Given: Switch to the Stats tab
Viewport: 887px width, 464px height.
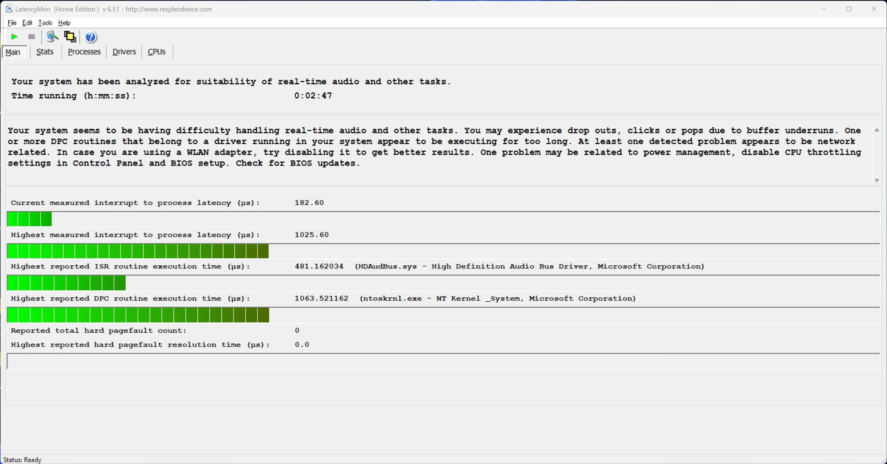Looking at the screenshot, I should point(45,52).
